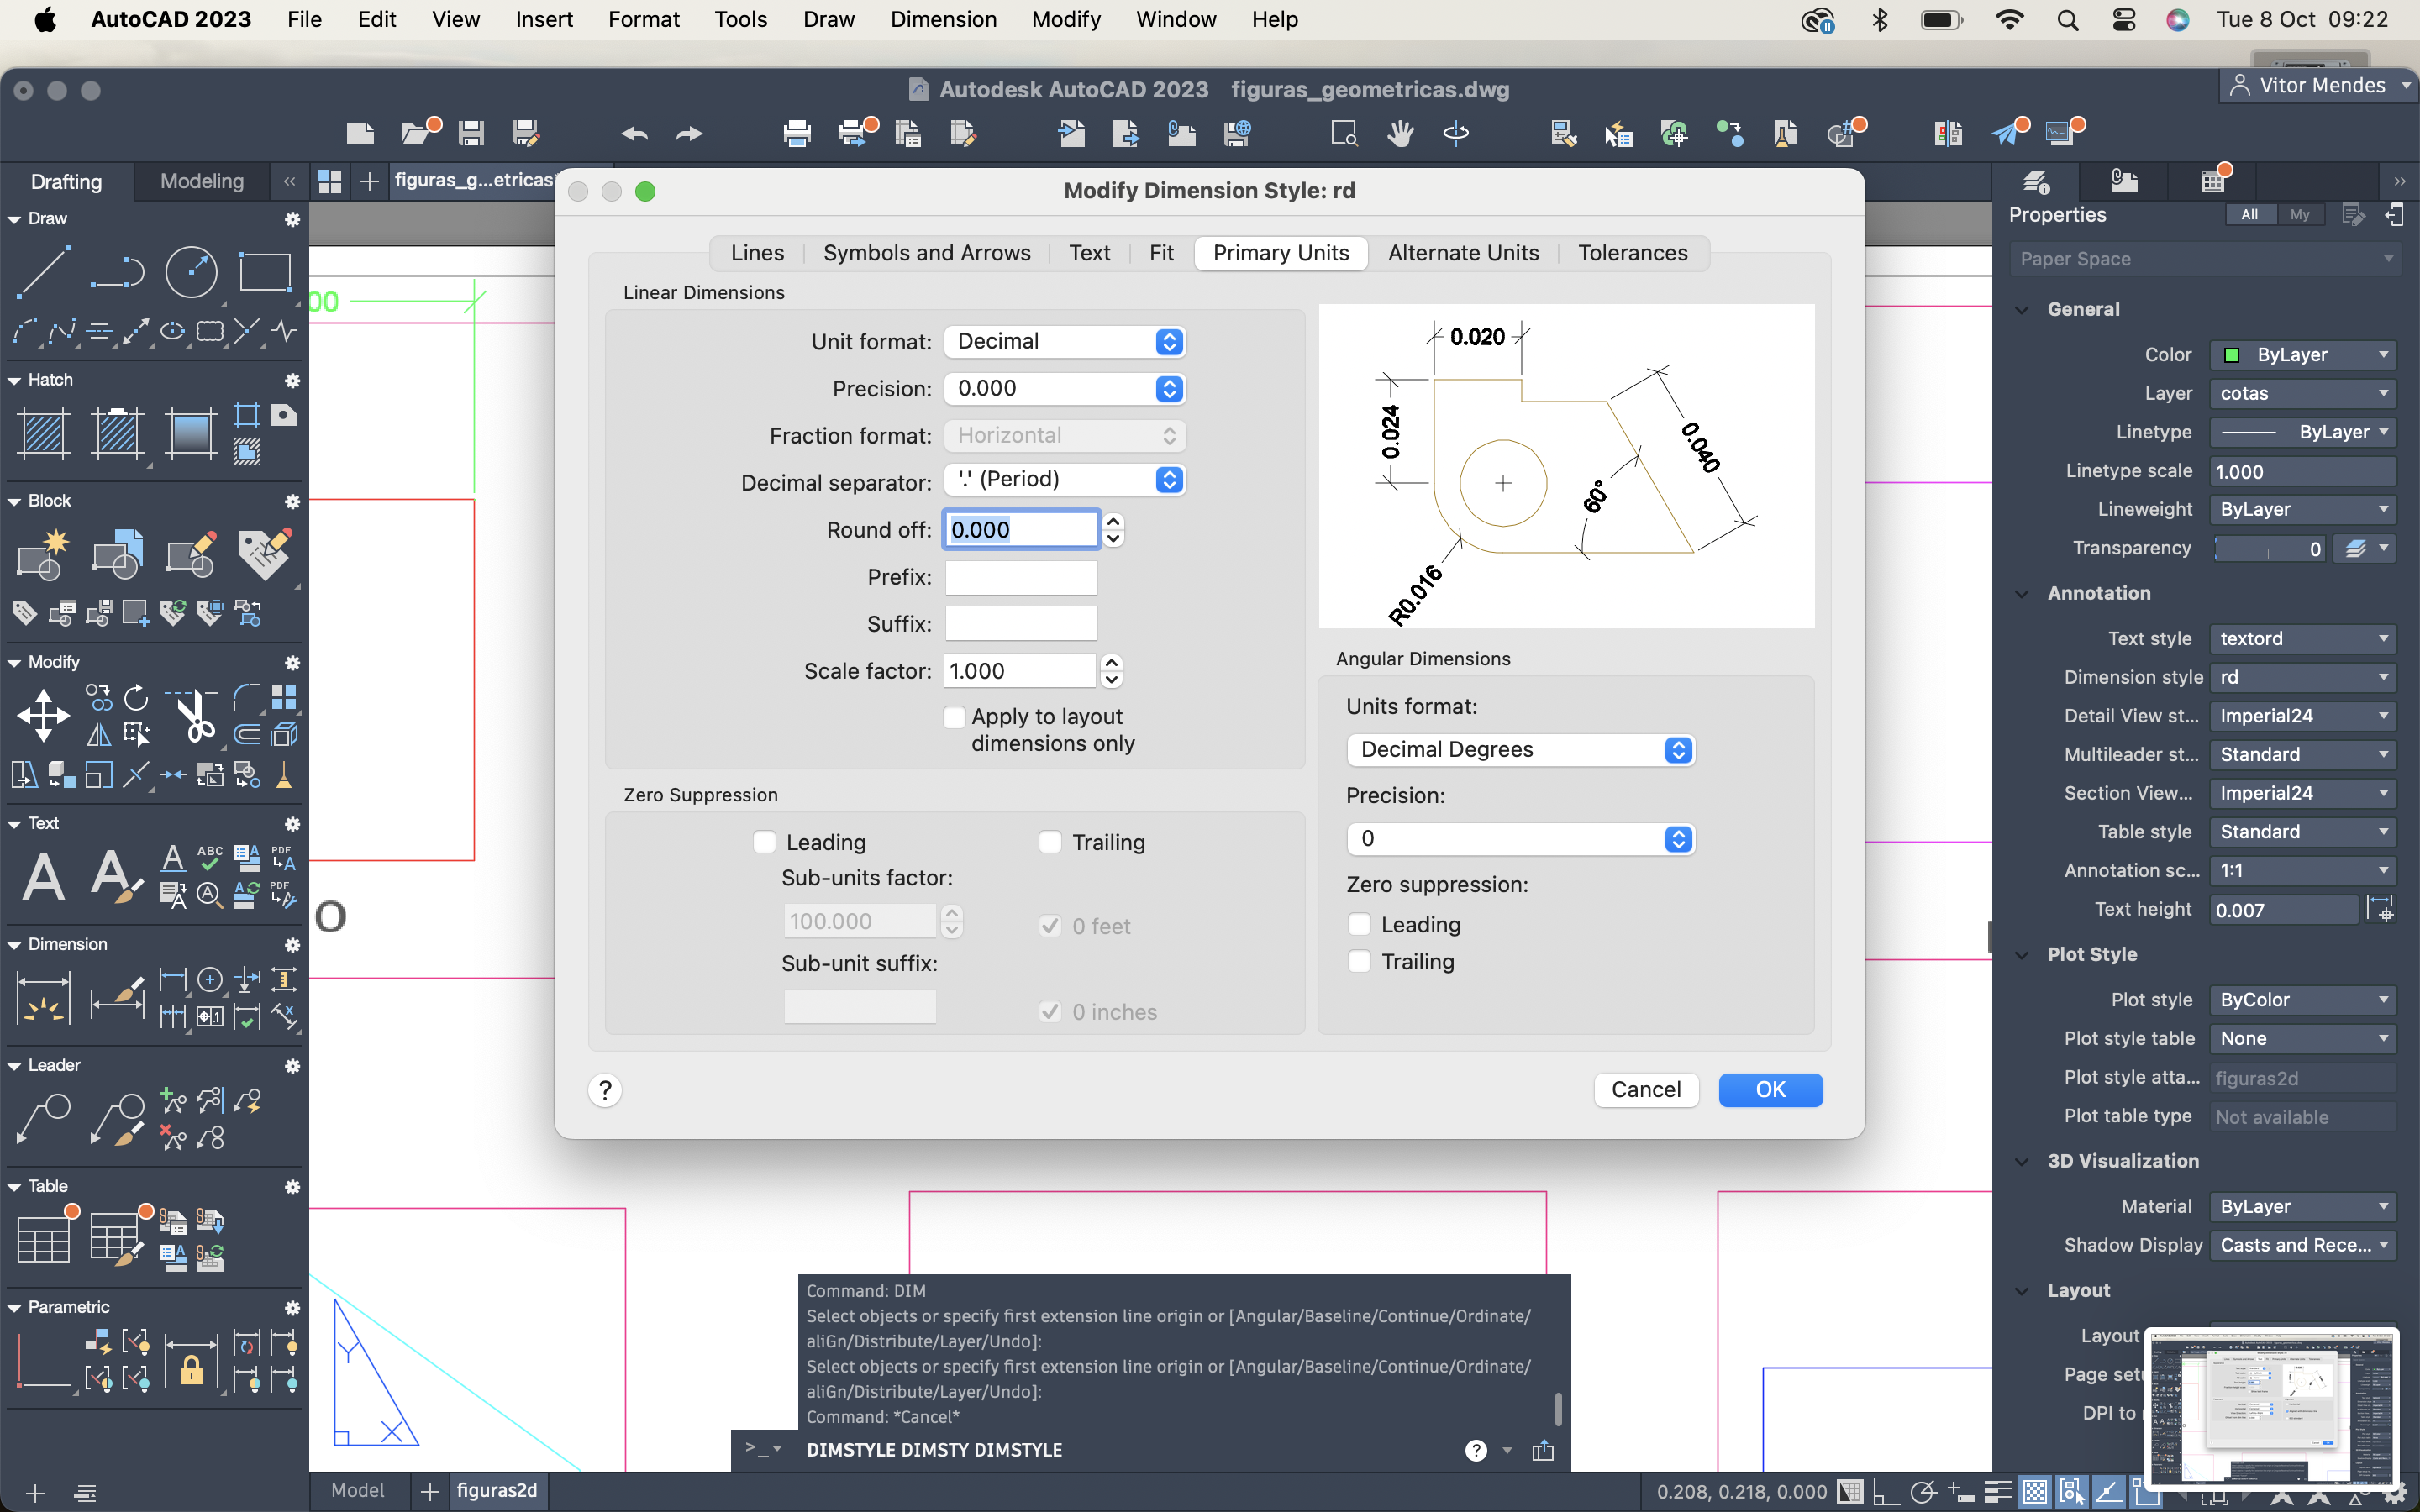2420x1512 pixels.
Task: Switch to Modeling workspace tab
Action: (202, 181)
